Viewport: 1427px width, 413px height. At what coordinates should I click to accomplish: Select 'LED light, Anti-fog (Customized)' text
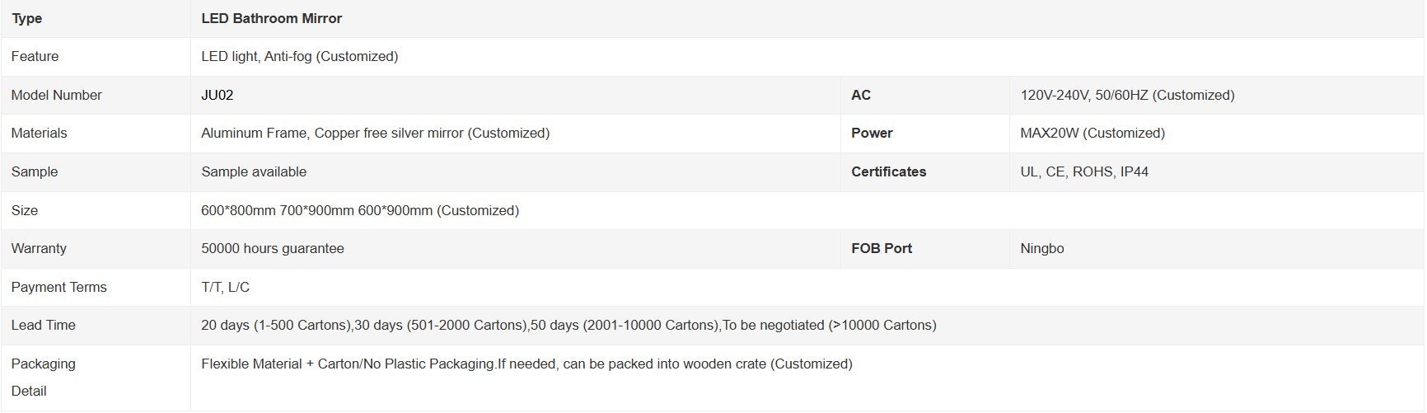pos(300,56)
